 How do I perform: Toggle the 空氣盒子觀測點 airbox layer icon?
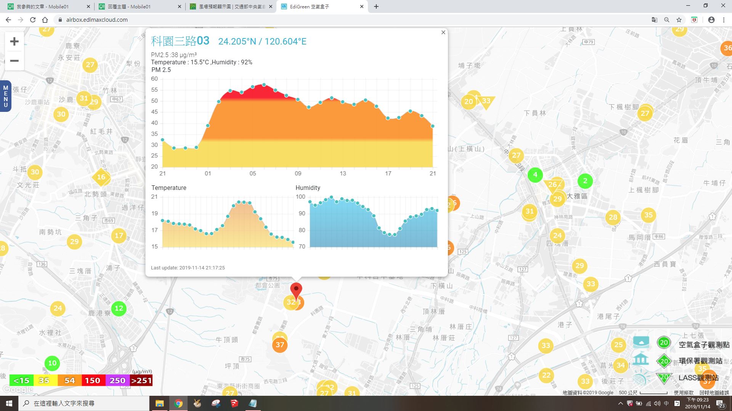tap(641, 342)
